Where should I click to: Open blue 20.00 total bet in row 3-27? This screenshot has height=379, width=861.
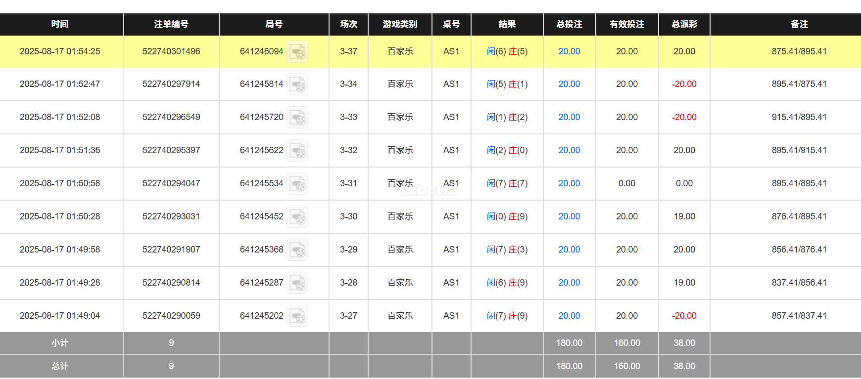tap(569, 316)
